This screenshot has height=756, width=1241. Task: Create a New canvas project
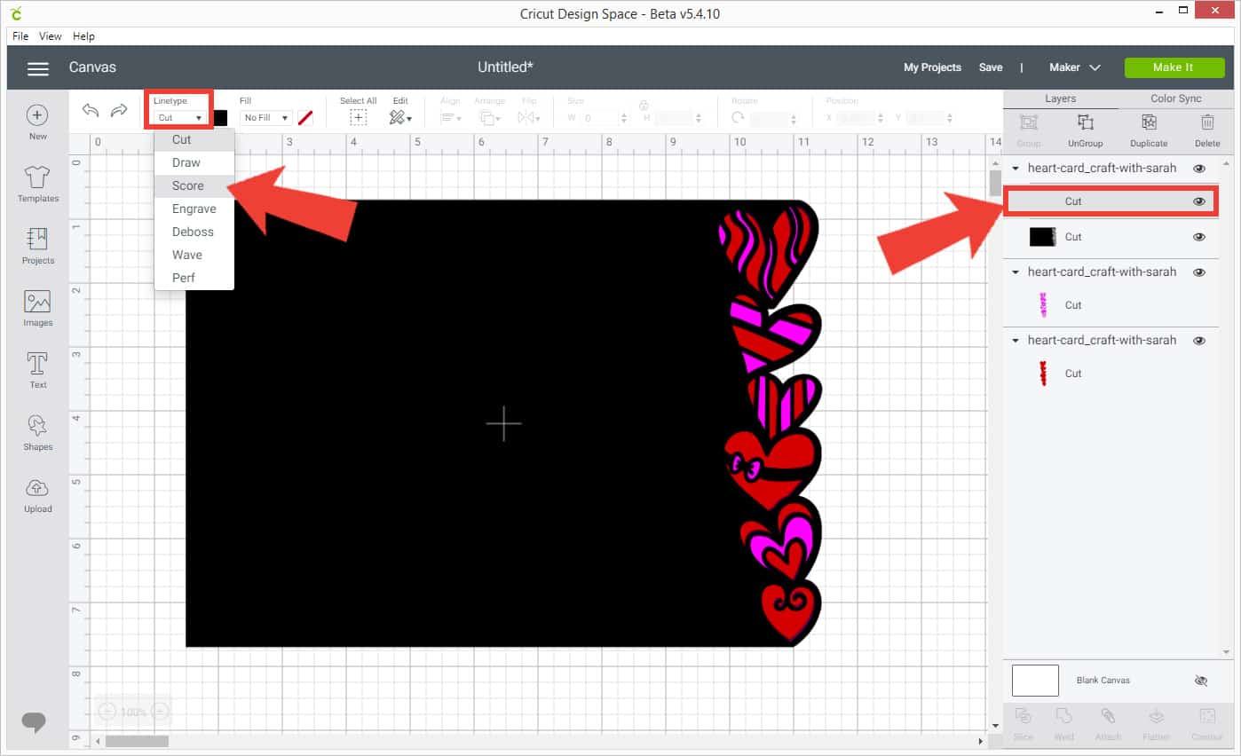37,122
